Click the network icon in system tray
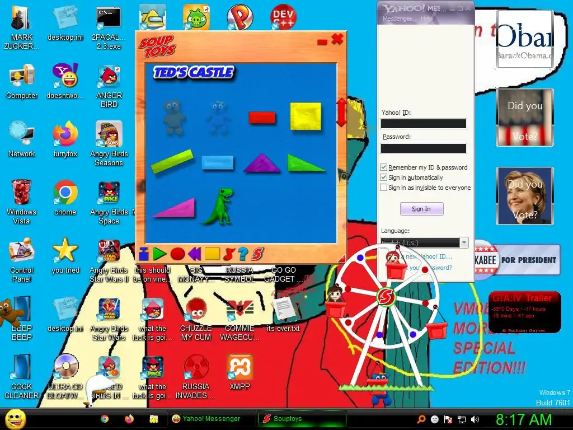 (x=462, y=419)
